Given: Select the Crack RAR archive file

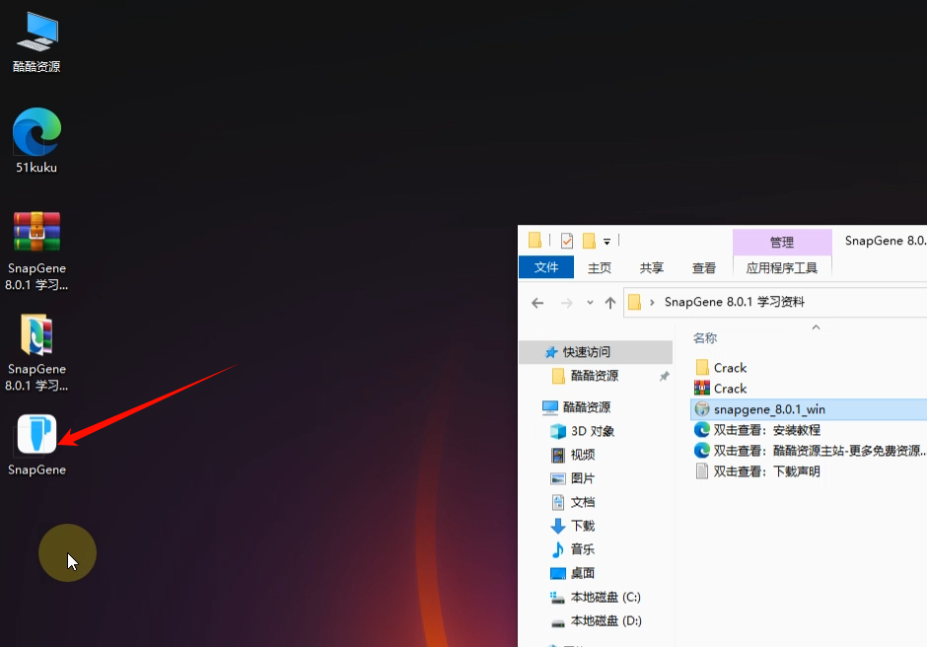Looking at the screenshot, I should coord(730,389).
